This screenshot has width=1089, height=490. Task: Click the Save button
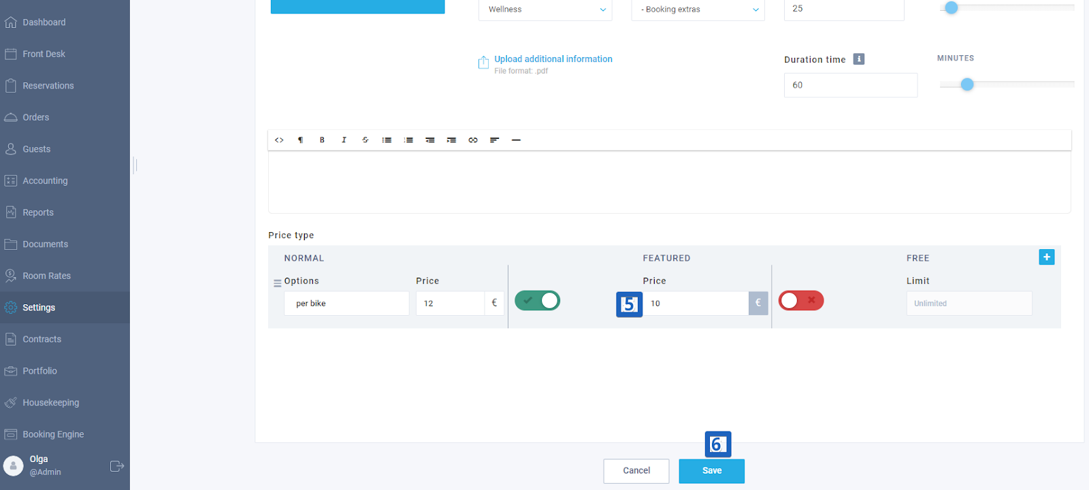pyautogui.click(x=711, y=471)
